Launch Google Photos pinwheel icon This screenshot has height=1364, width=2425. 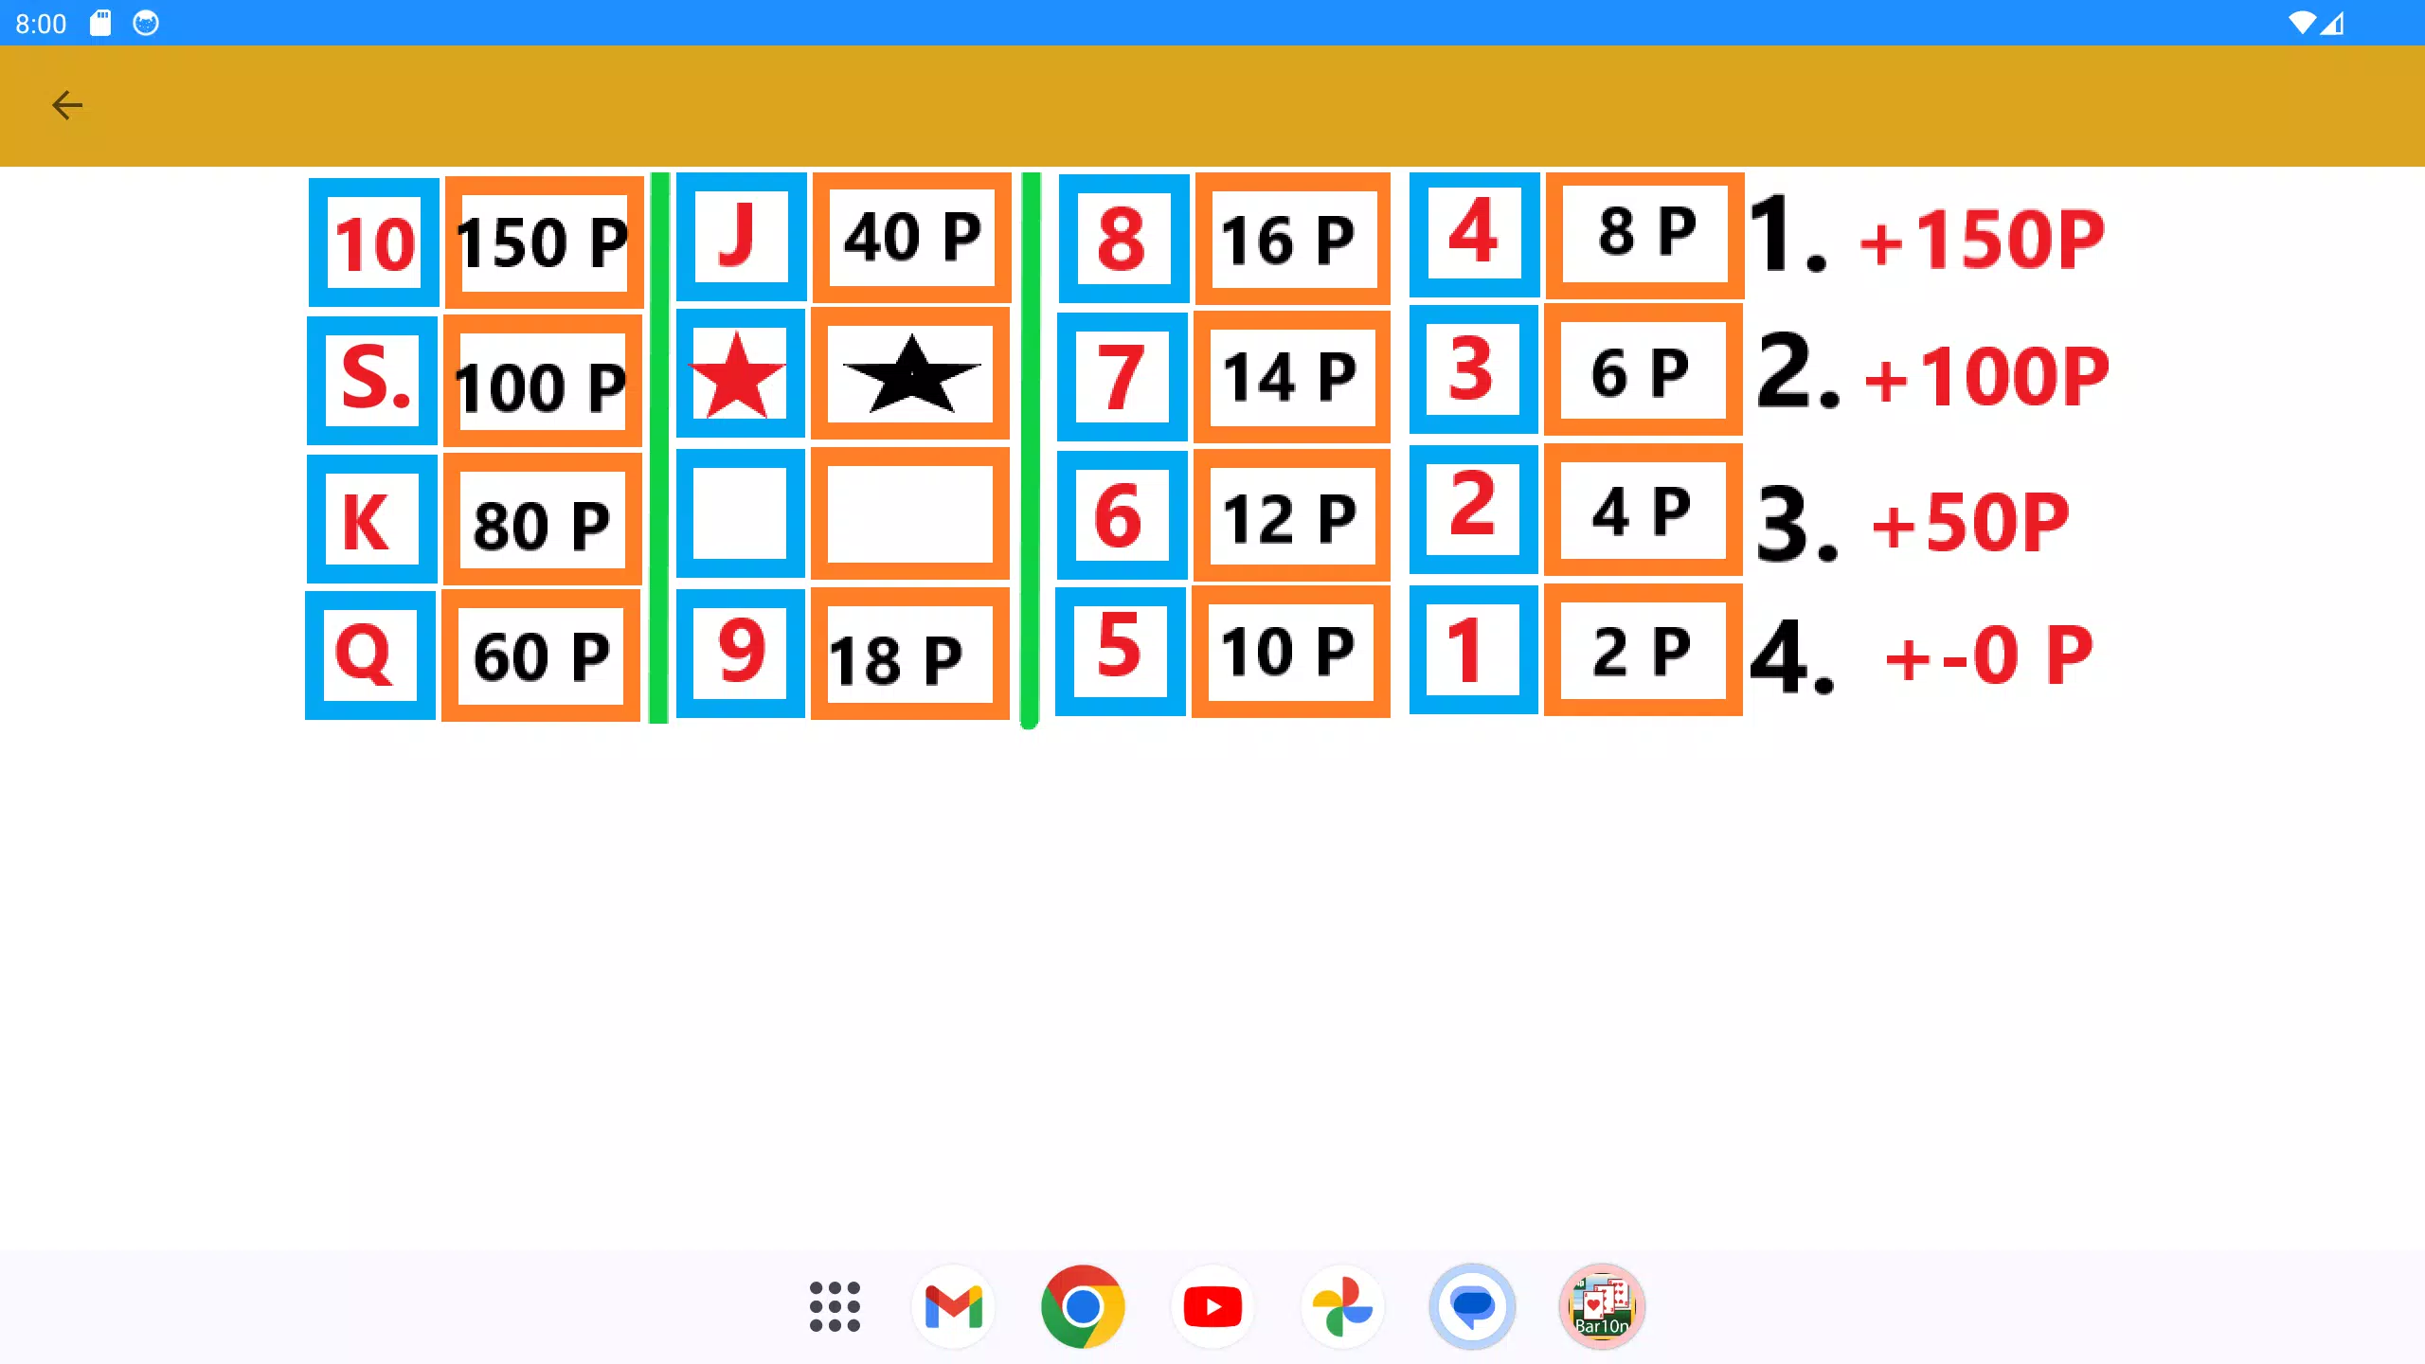point(1342,1306)
